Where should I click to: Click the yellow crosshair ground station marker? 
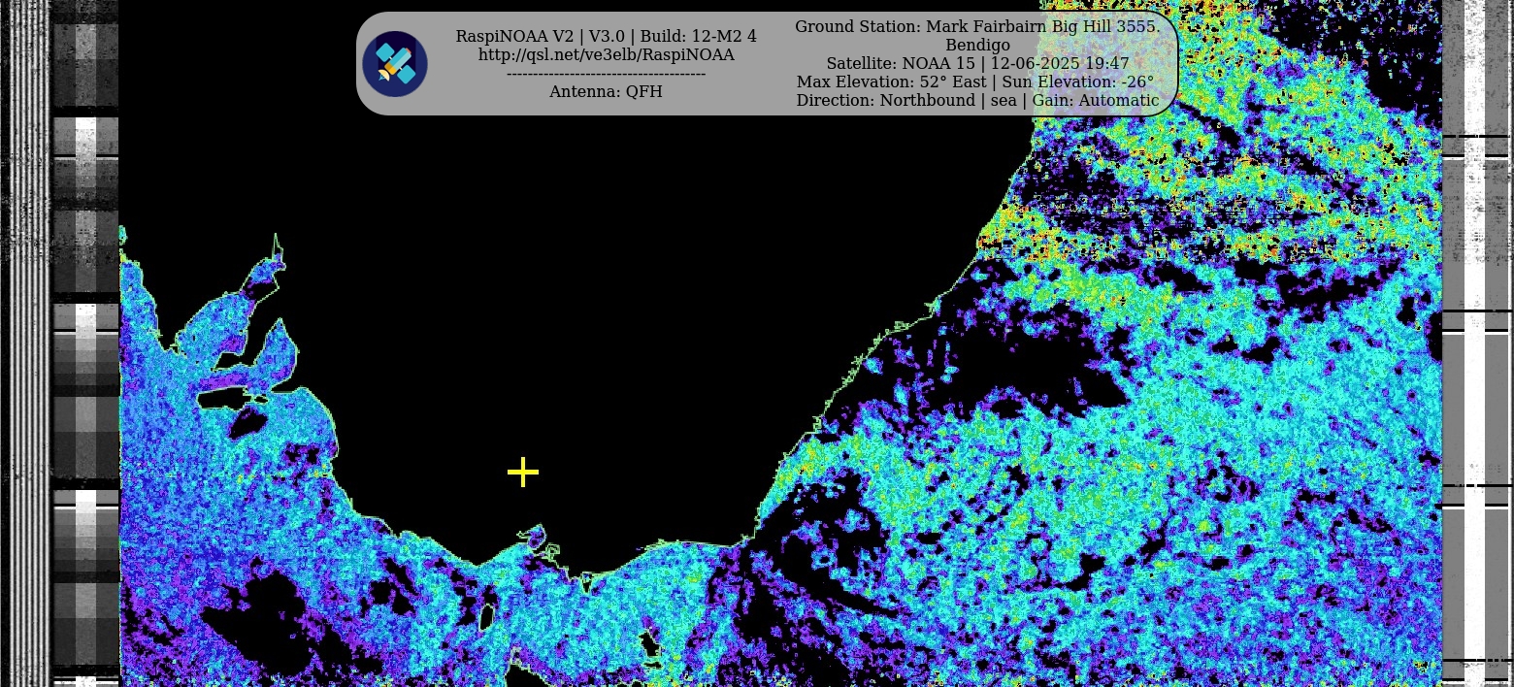(523, 473)
